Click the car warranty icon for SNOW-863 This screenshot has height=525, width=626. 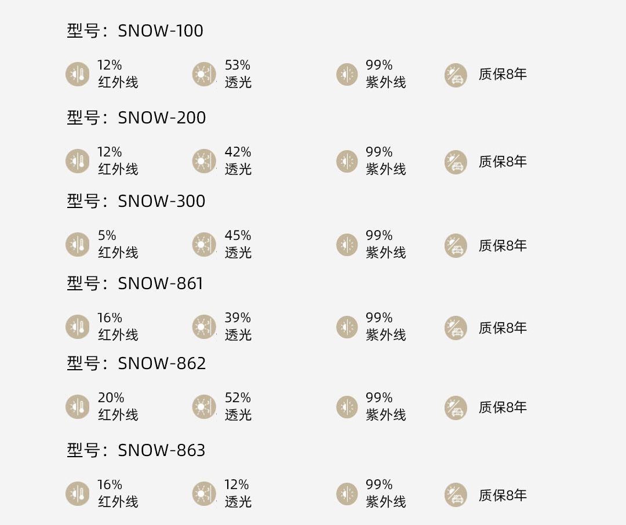tap(456, 494)
